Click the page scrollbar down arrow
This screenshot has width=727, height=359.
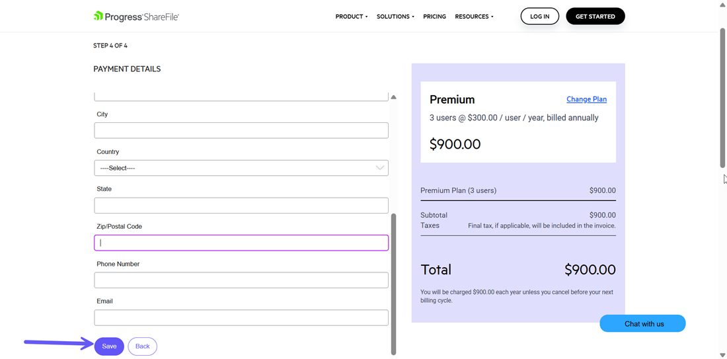pyautogui.click(x=722, y=355)
